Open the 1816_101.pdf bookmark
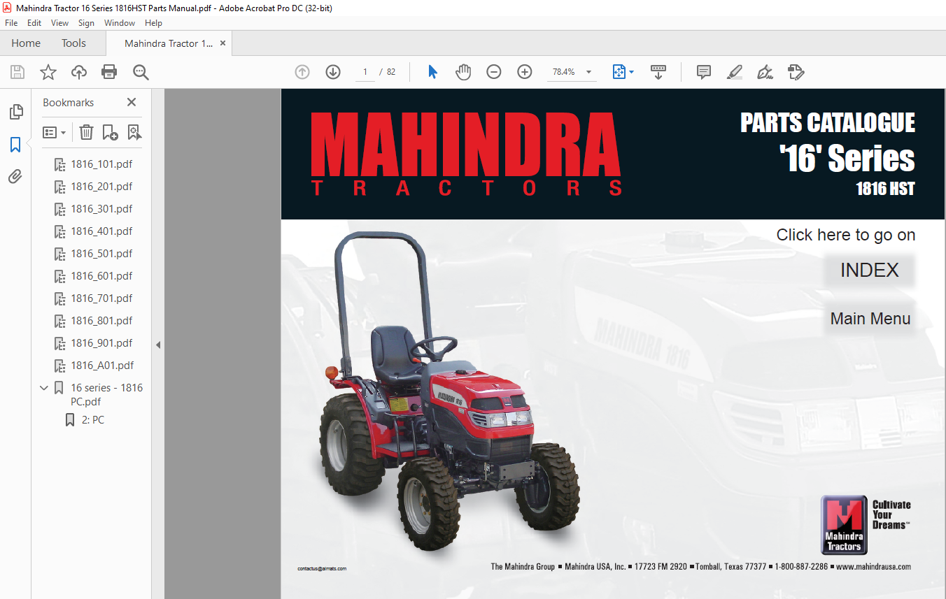Screen dimensions: 946x599 (x=101, y=164)
